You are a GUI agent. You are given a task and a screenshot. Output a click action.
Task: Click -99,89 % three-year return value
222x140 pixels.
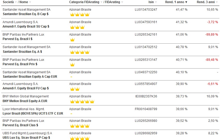click(212, 35)
